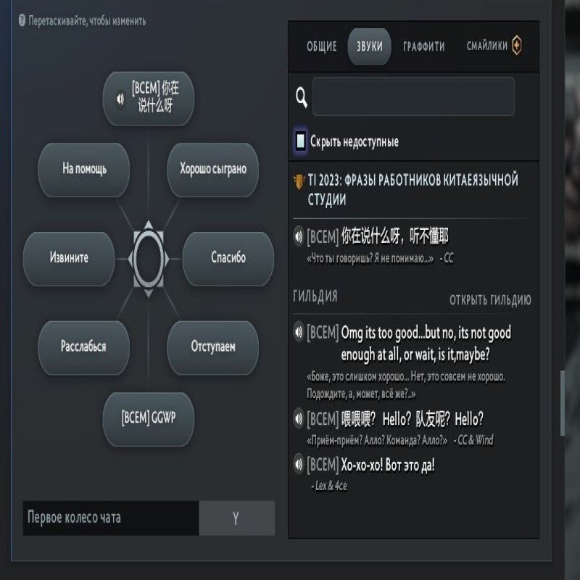
Task: Click the sound list vertical scrollbar
Action: [563, 403]
